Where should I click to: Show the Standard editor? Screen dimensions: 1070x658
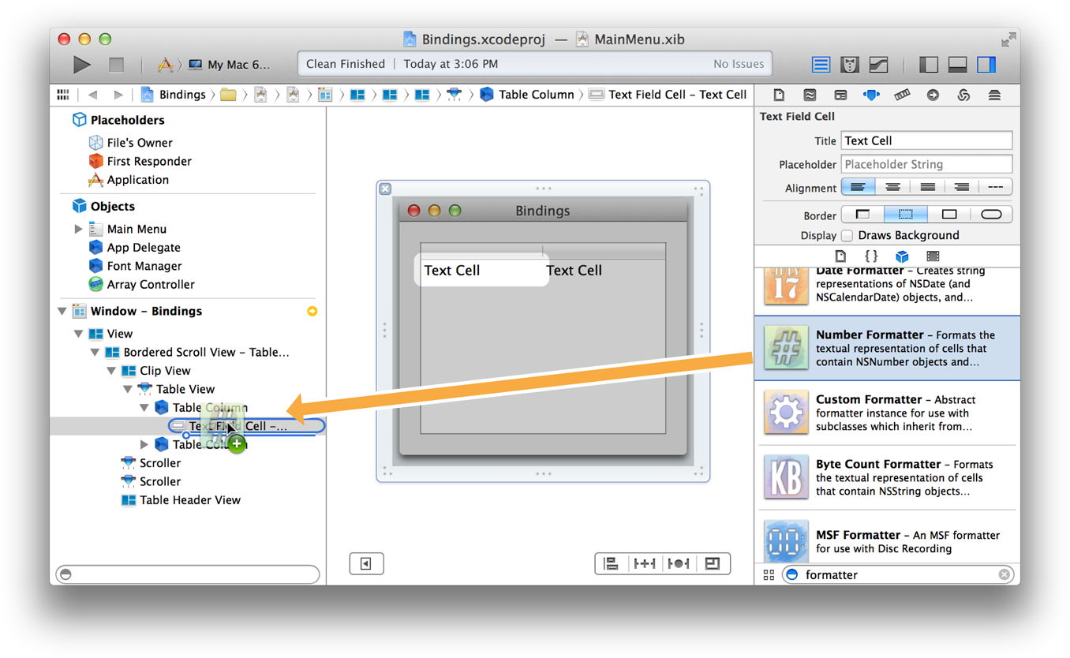point(821,65)
